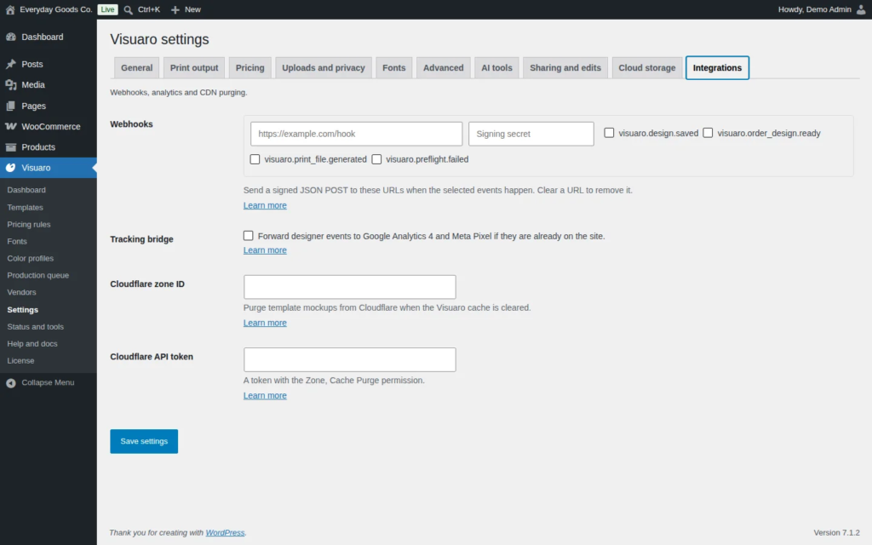Click the Version 7.1.2 footer text

[836, 533]
